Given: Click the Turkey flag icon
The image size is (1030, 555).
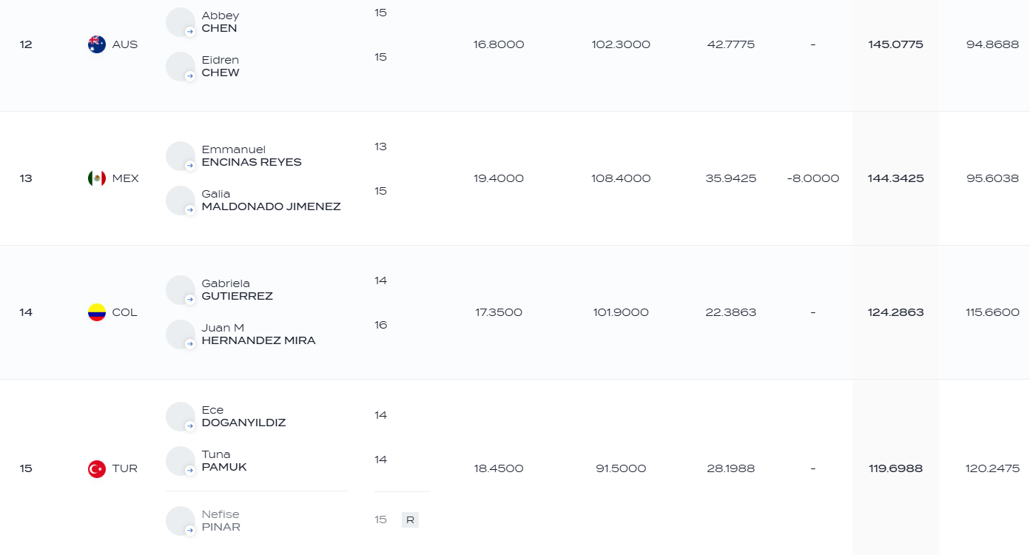Looking at the screenshot, I should [x=97, y=468].
